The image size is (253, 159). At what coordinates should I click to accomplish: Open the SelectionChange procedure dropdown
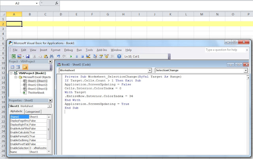(245, 70)
